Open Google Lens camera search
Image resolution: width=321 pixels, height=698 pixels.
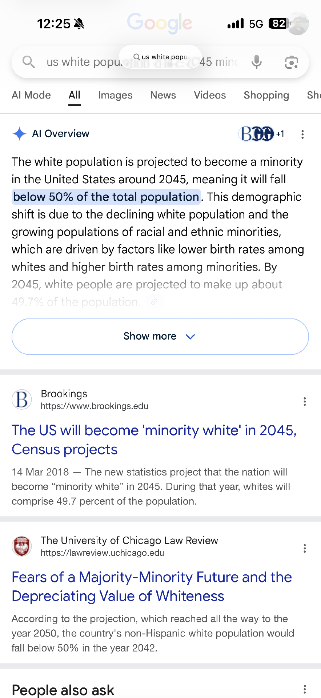(x=291, y=62)
